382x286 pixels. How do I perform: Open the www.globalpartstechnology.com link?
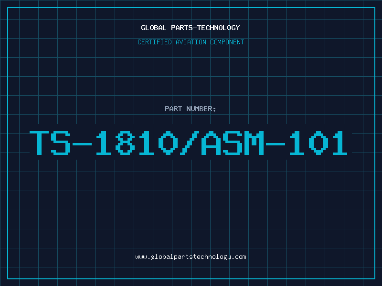point(191,257)
